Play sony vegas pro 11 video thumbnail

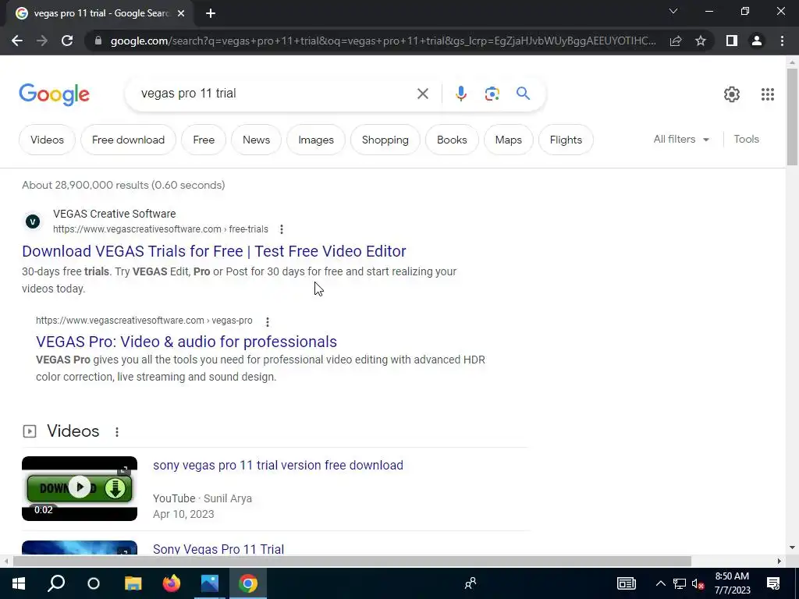(80, 488)
